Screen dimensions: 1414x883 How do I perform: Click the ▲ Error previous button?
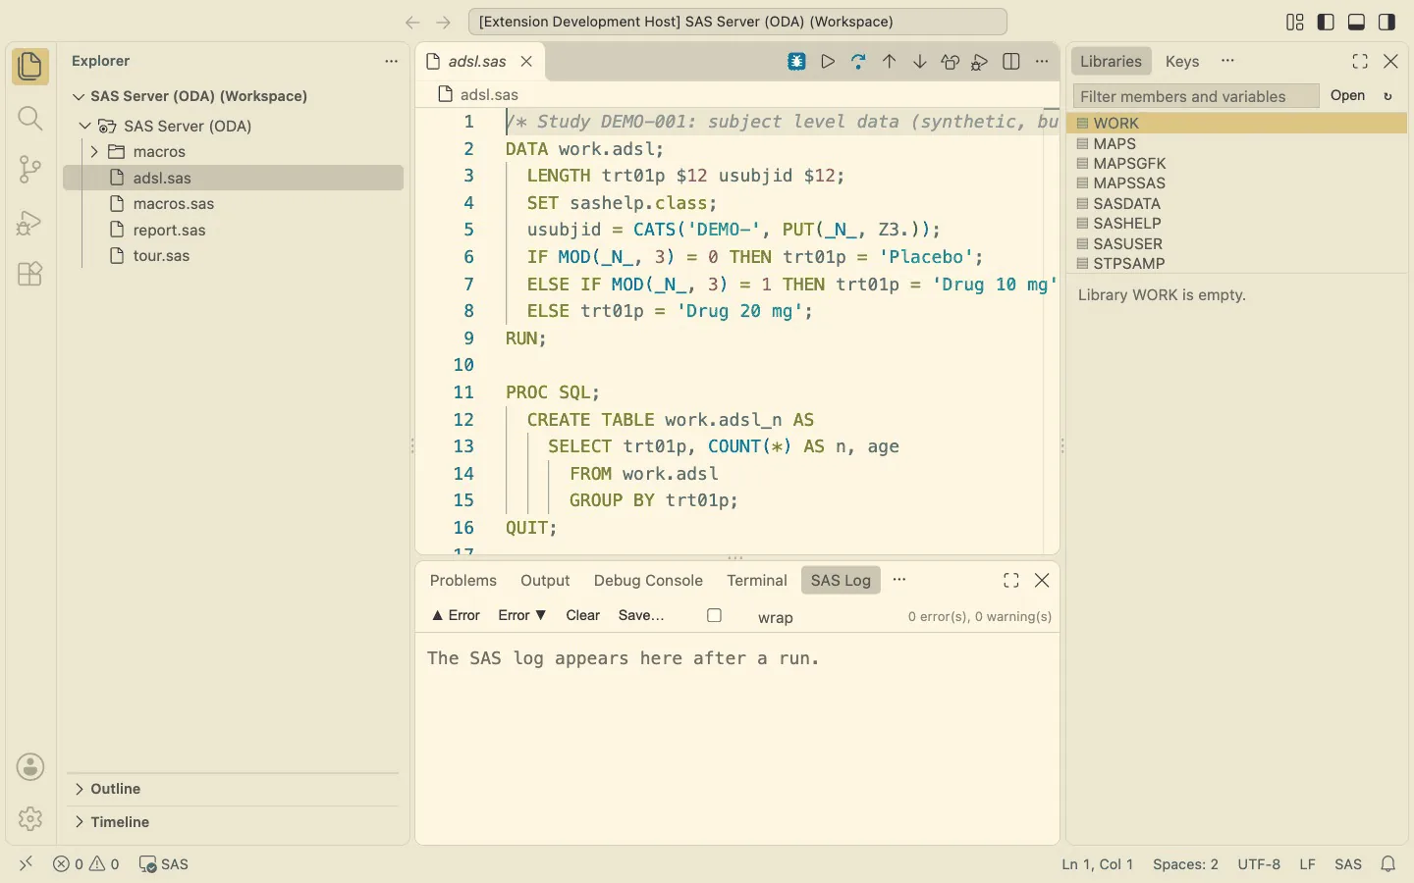click(x=456, y=615)
